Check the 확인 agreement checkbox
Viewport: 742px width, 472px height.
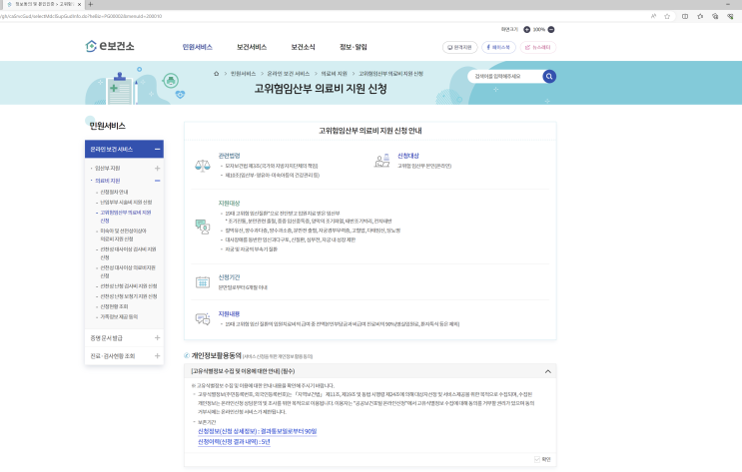point(537,459)
